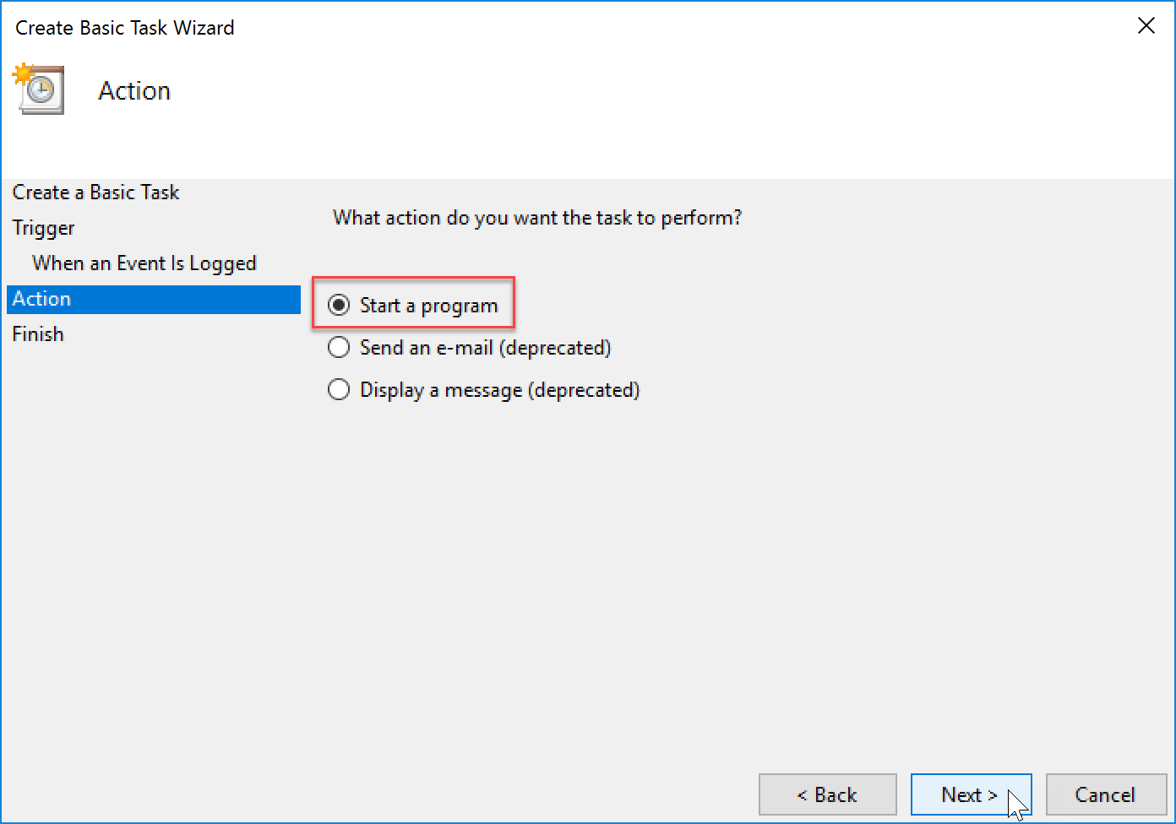Click the Display a message (deprecated) label
Screen dimensions: 1176x824
499,390
